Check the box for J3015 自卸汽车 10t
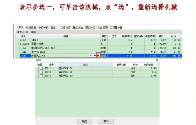This screenshot has width=196, height=125. tap(41, 76)
